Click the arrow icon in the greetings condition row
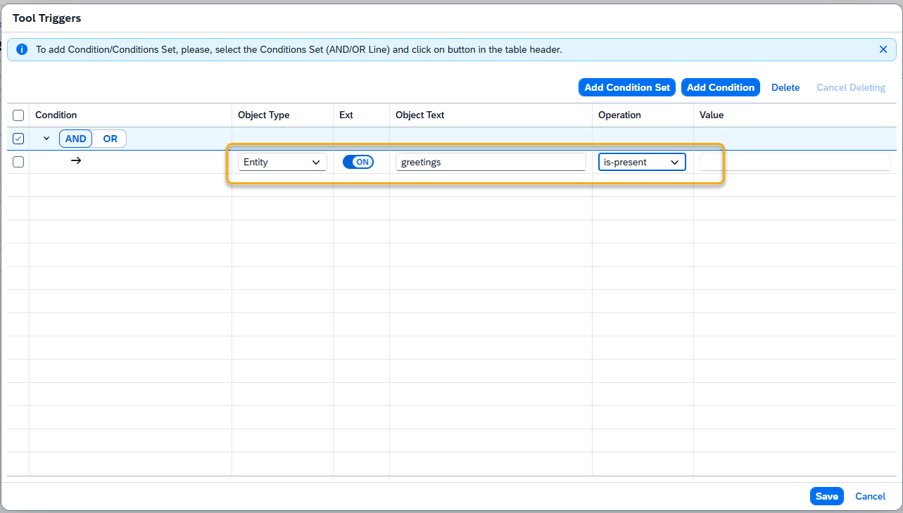903x513 pixels. [76, 161]
